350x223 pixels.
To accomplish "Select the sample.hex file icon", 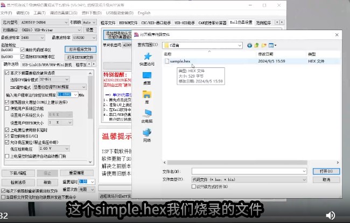I will (x=167, y=61).
